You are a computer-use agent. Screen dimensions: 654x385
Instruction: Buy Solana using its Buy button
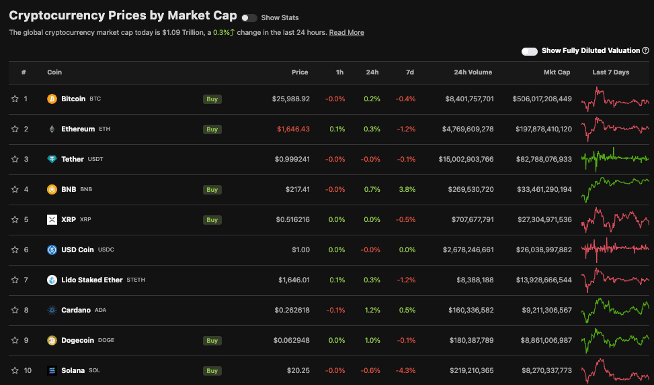tap(212, 370)
